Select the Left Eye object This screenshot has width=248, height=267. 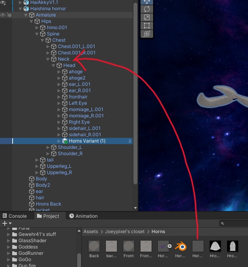[x=78, y=103]
